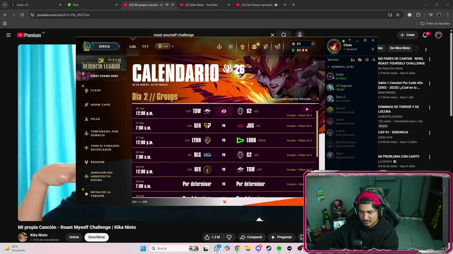Screen dimensions: 453x254
Task: Open Chrome media controls icon
Action: (431, 15)
